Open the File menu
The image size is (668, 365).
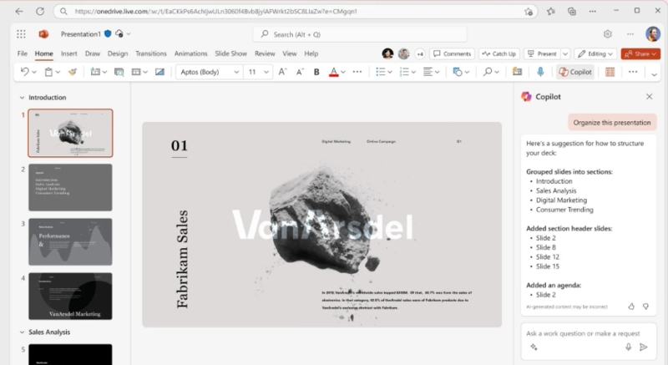[x=23, y=53]
